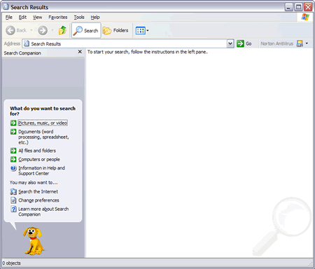Choose Search the Internet
Screen dimensions: 315x269
tap(38, 192)
